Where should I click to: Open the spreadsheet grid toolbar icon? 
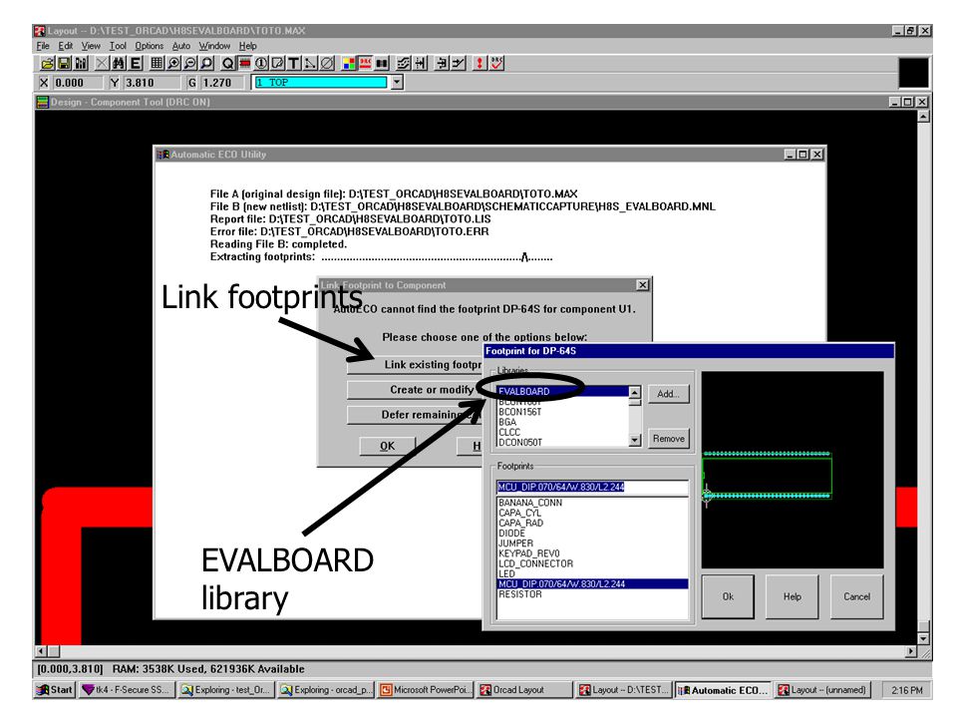pyautogui.click(x=157, y=64)
